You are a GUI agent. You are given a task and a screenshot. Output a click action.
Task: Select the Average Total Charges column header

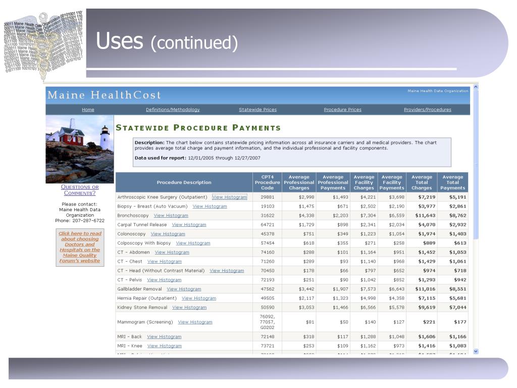point(422,182)
